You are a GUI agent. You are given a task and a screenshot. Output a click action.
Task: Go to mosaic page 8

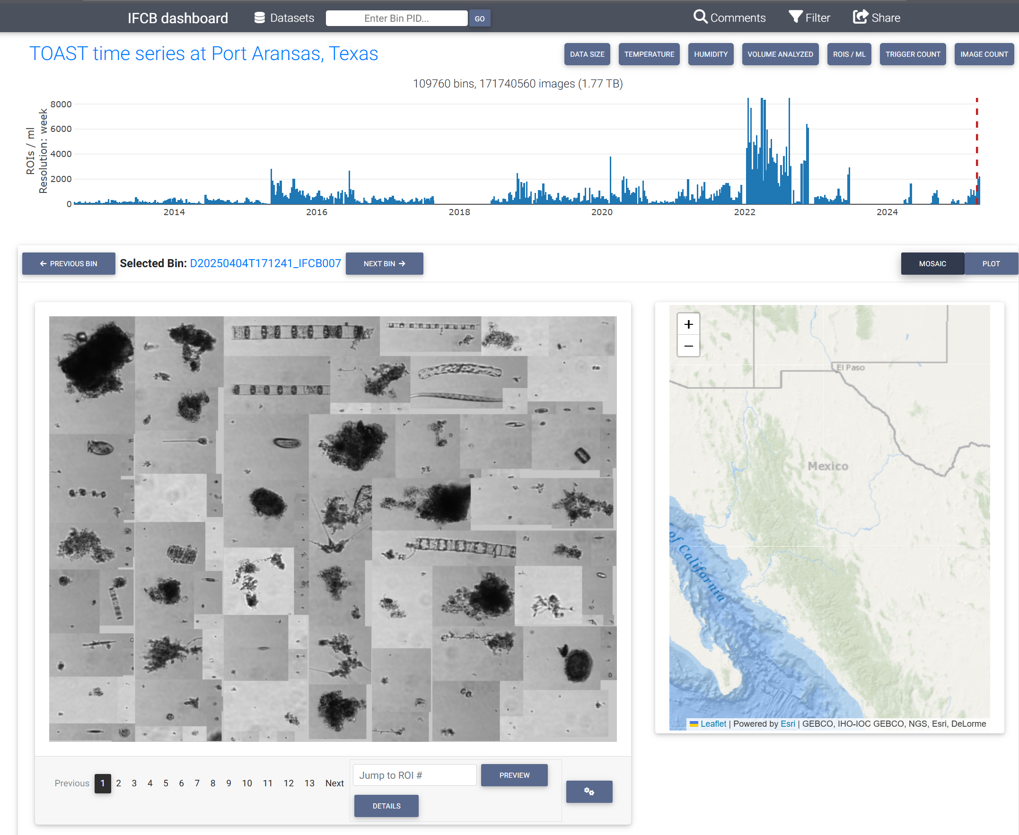[213, 783]
